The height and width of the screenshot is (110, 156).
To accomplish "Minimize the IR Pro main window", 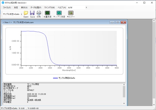I will [137, 3].
